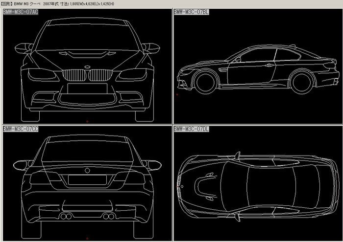This screenshot has width=343, height=242.
Task: Click the BMW-M3C-07AC label text
Action: (21, 12)
